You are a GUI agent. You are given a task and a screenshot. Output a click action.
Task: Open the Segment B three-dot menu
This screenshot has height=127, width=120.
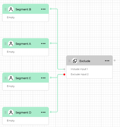[x=43, y=9]
